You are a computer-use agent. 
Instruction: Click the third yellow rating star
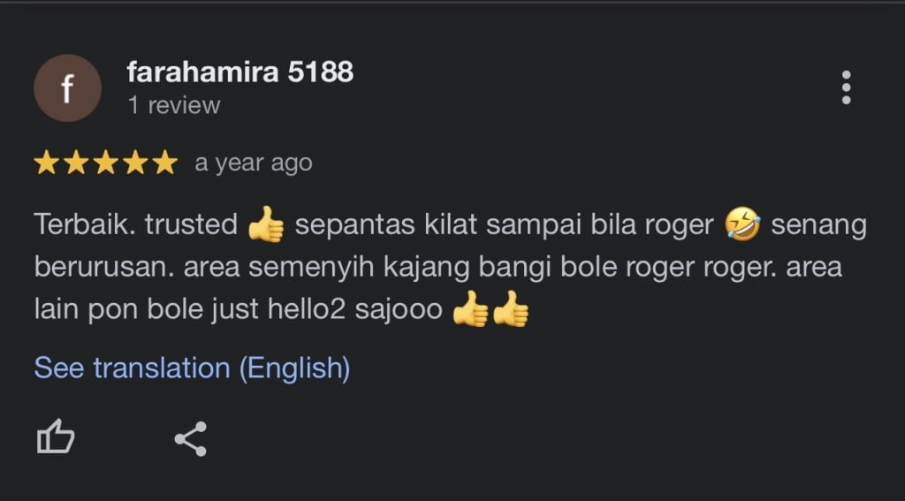(106, 163)
